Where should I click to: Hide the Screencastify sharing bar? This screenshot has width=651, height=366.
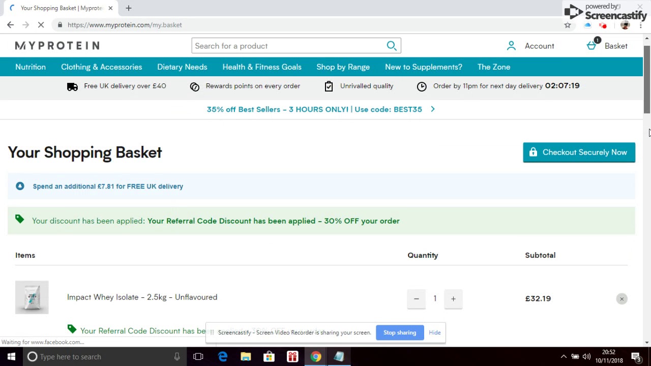point(435,332)
